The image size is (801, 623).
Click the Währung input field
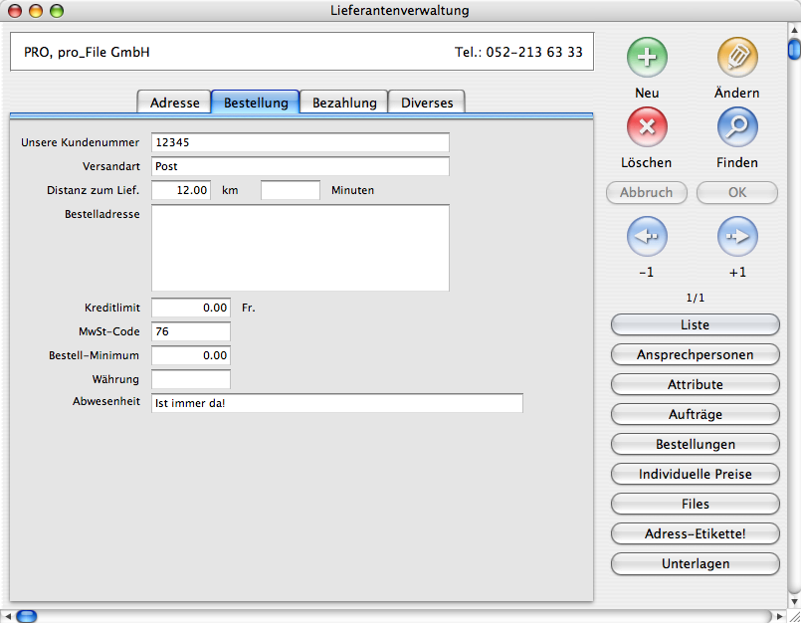coord(191,379)
